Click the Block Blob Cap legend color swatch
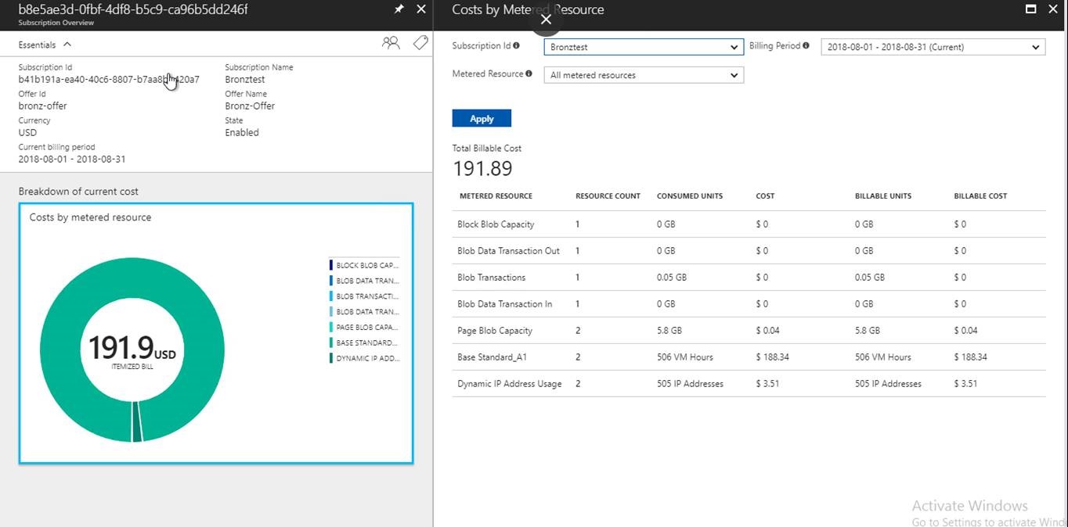Image resolution: width=1068 pixels, height=527 pixels. point(331,265)
